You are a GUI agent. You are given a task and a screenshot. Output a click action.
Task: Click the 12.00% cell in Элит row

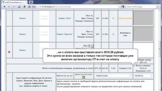click(x=105, y=18)
